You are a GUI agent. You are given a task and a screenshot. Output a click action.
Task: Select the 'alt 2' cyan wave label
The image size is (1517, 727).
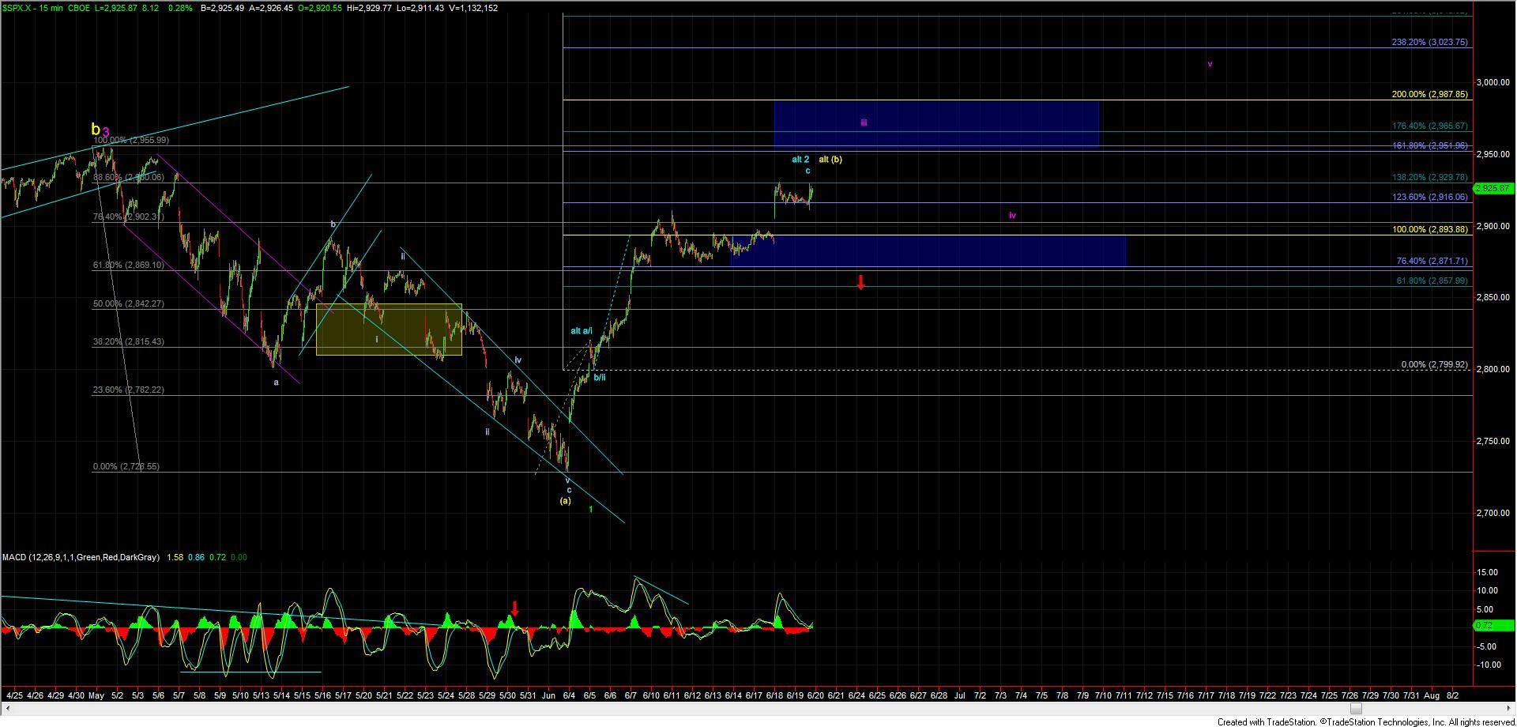(x=800, y=160)
